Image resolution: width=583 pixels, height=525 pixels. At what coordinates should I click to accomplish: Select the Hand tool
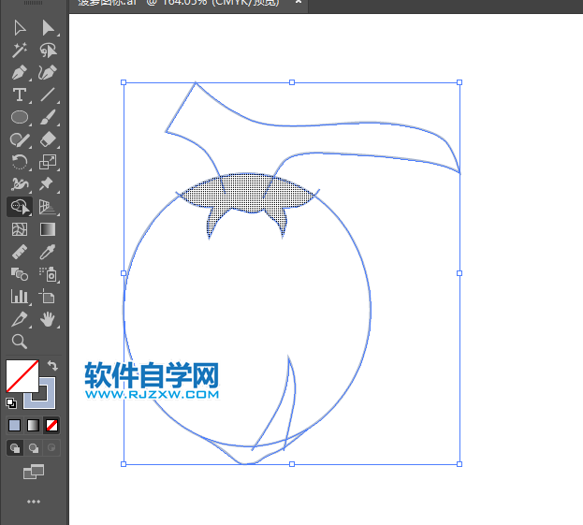click(x=48, y=319)
